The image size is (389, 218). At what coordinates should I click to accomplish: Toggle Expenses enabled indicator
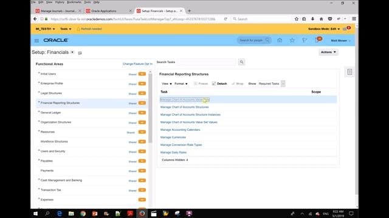click(x=142, y=200)
